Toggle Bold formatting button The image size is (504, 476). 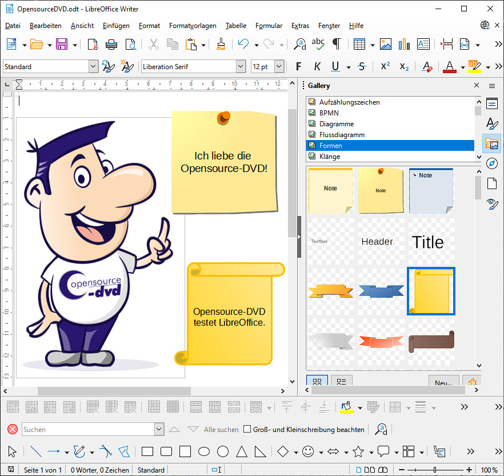pos(298,66)
